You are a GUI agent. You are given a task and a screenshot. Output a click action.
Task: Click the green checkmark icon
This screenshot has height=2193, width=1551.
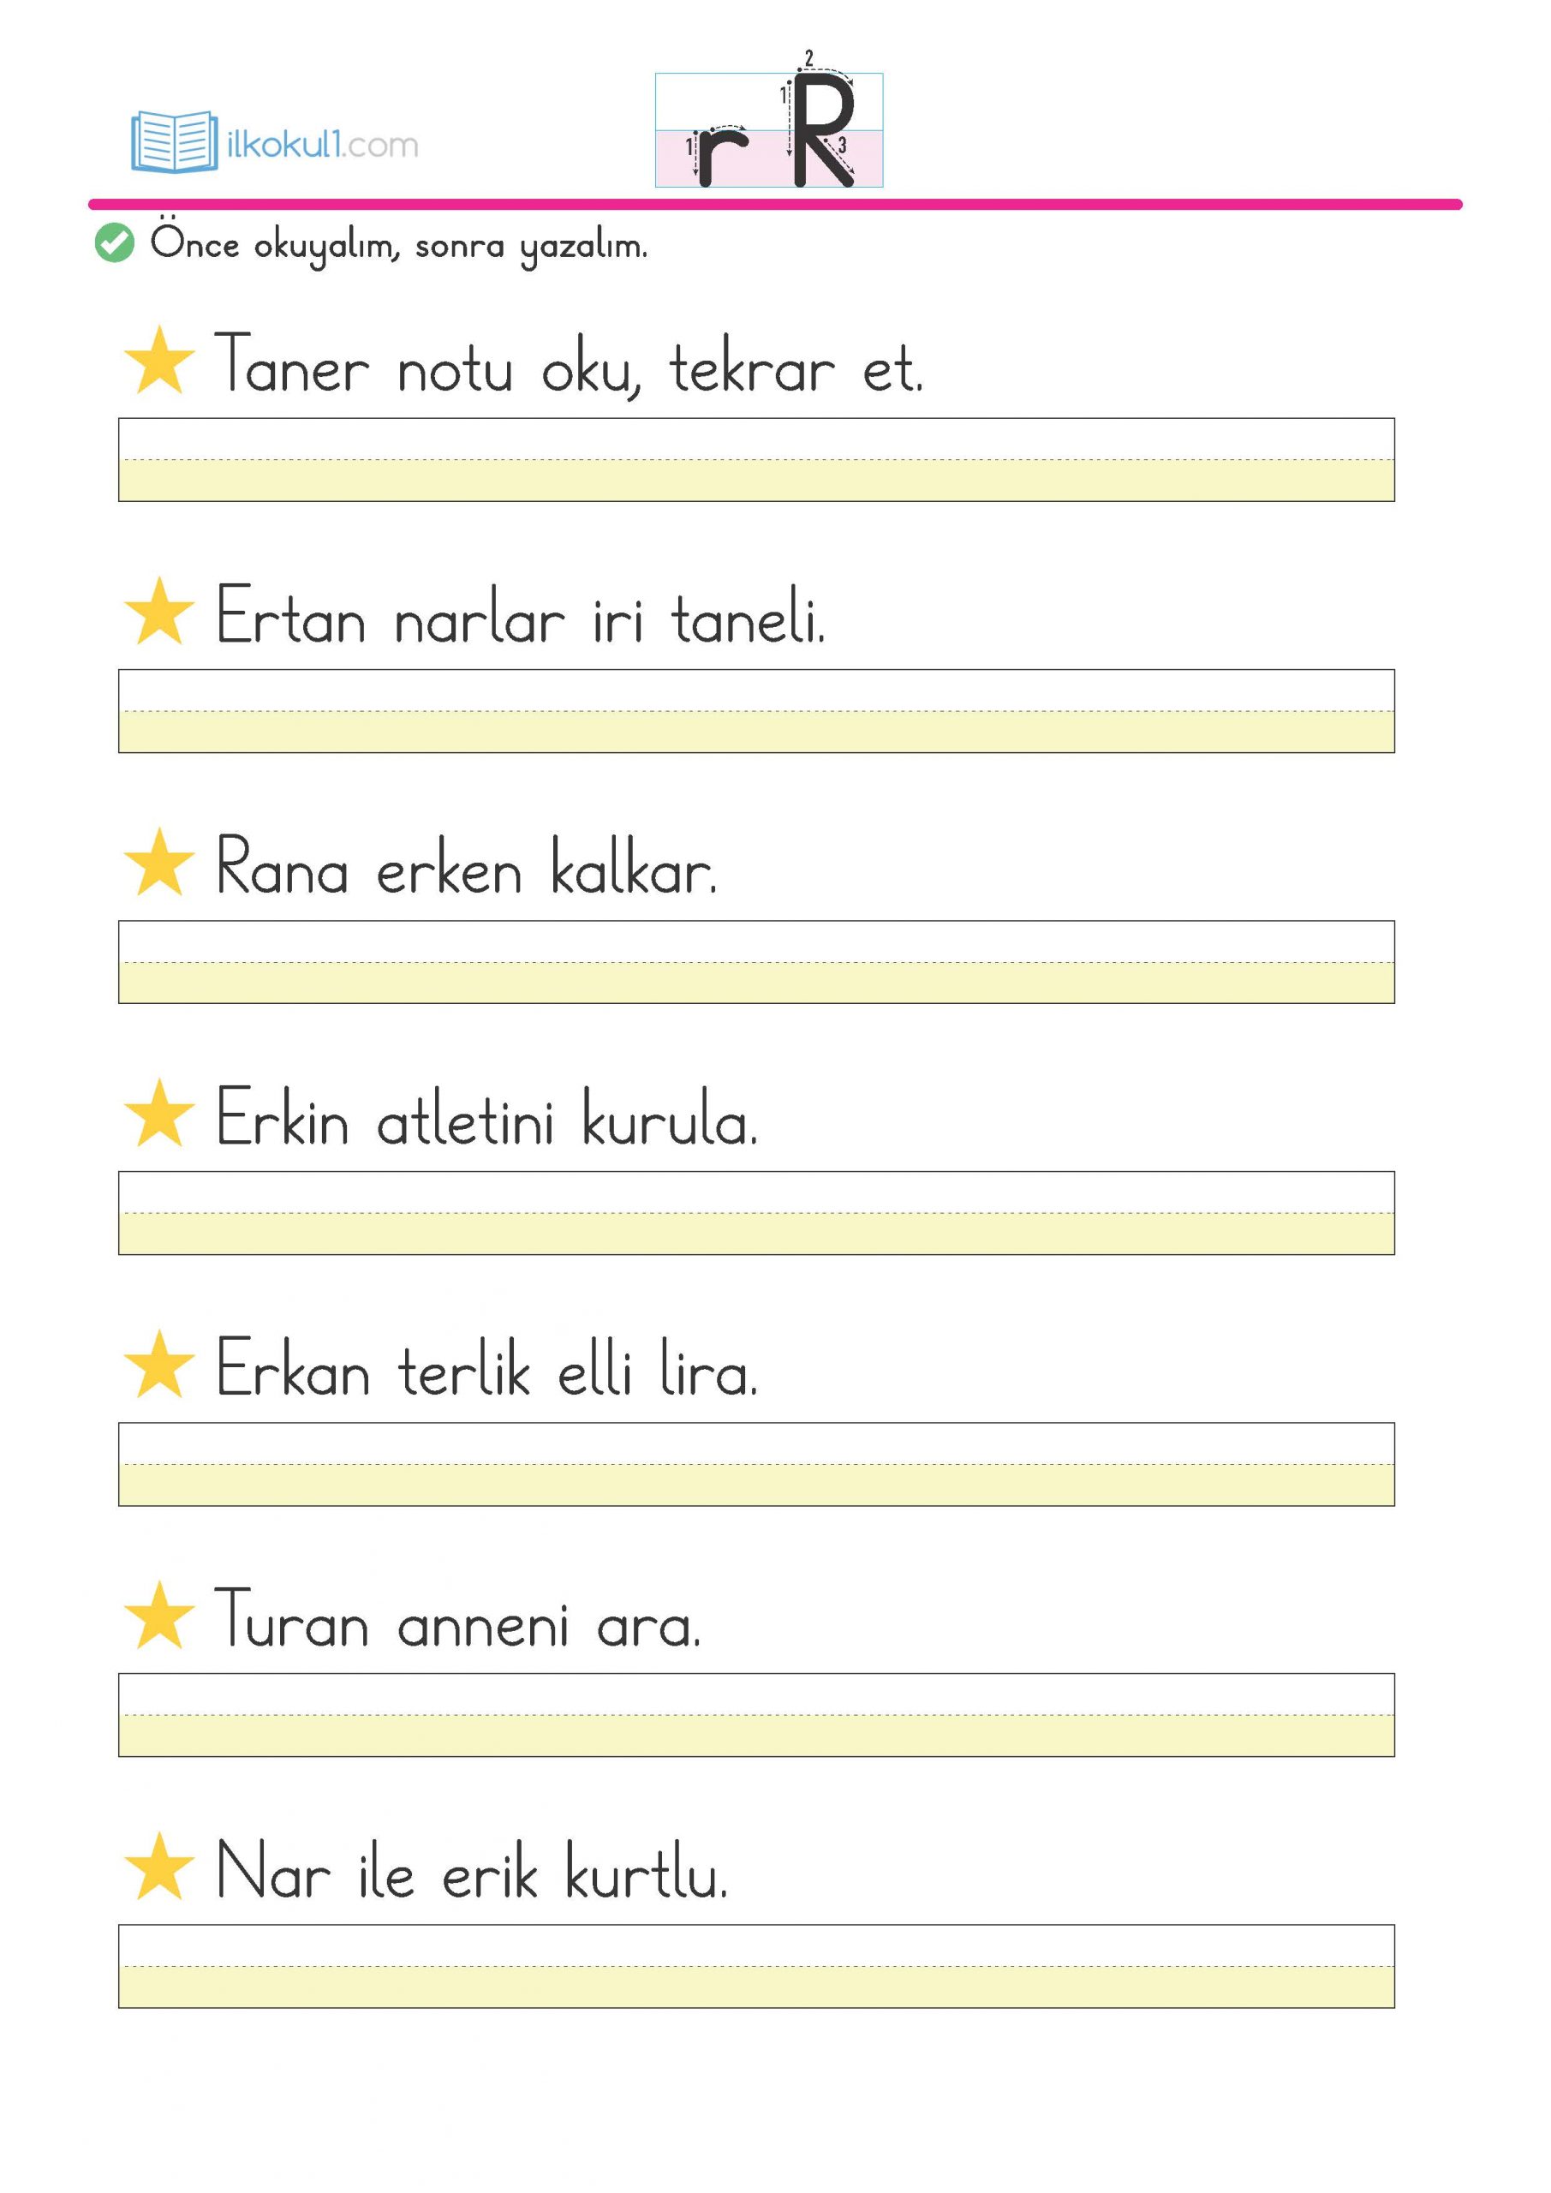(115, 242)
